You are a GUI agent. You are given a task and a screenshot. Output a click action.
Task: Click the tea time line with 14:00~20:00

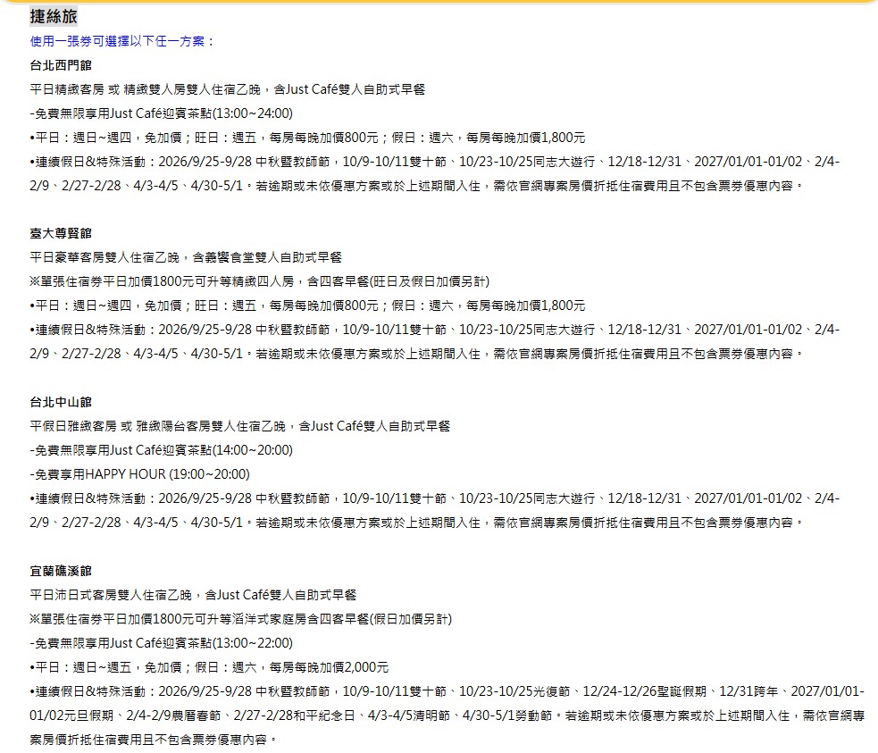(x=162, y=451)
